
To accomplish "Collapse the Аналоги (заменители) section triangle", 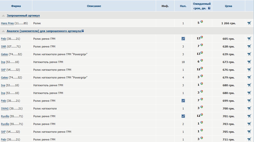I will pos(3,31).
